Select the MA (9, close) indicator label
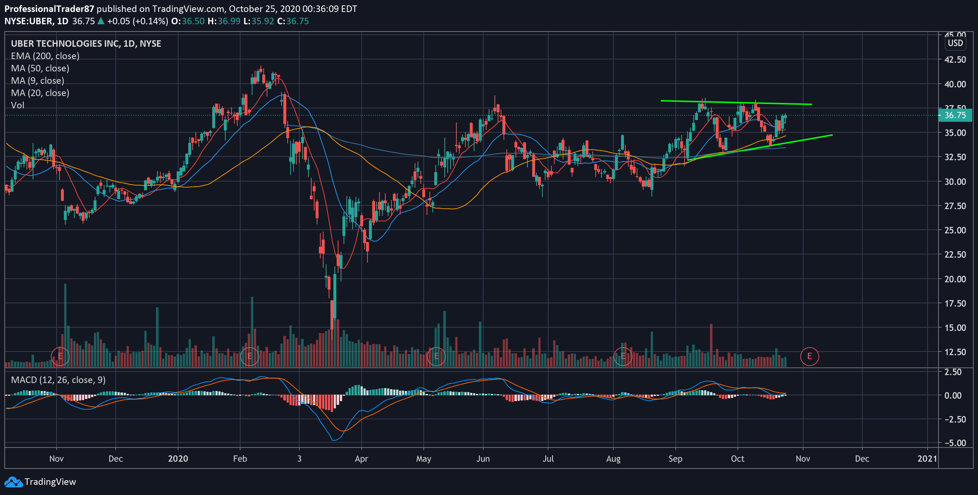The height and width of the screenshot is (495, 978). coord(38,80)
